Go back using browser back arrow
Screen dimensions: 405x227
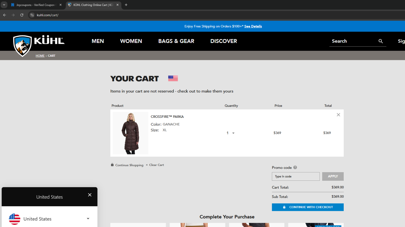click(5, 15)
